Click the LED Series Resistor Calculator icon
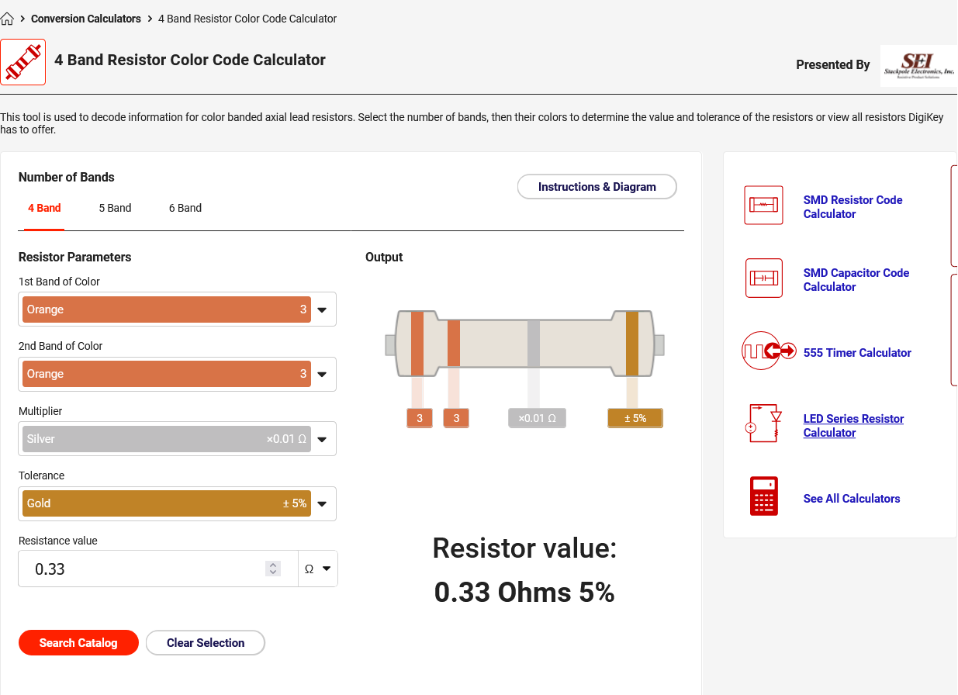The image size is (958, 695). 763,424
